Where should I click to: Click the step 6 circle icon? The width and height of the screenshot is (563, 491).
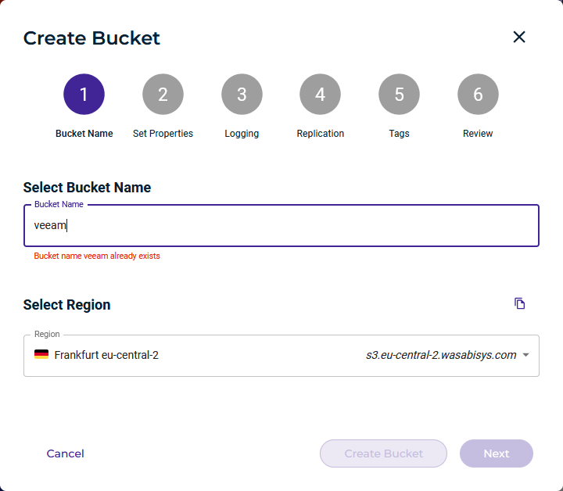pos(478,95)
